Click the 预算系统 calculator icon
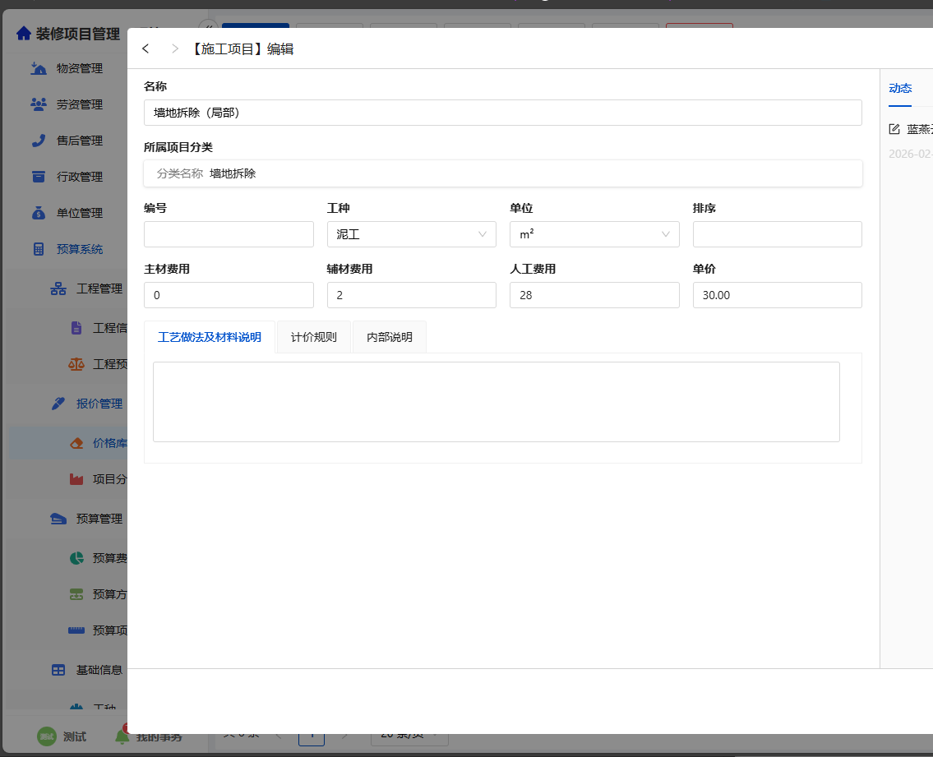Screen dimensions: 933x757 point(38,249)
